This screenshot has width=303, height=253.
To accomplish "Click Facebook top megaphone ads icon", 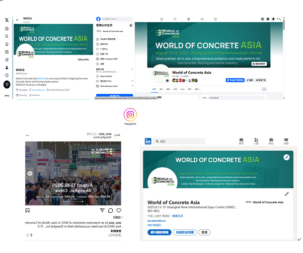I will pos(202,19).
